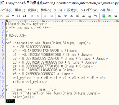
Task: Click find next binoculars with down arrow
Action: point(65,16)
